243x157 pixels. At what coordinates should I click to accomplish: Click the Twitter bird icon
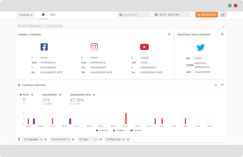click(x=201, y=47)
